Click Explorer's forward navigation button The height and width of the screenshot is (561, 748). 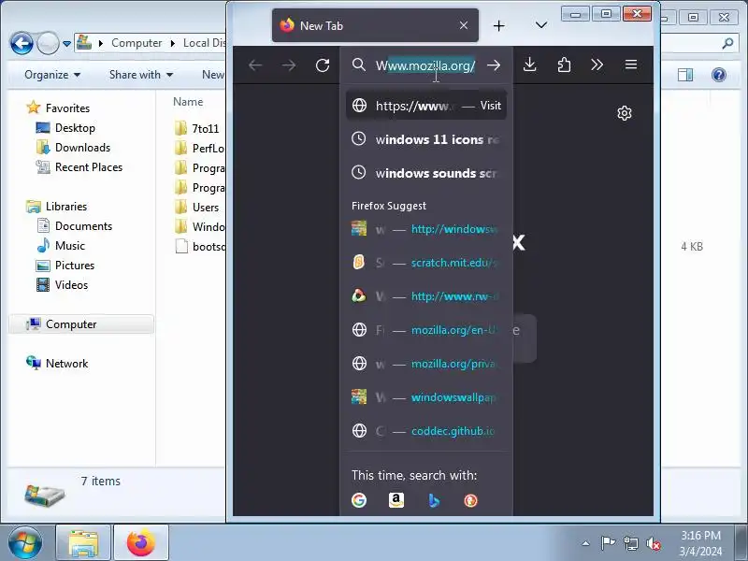(x=48, y=43)
